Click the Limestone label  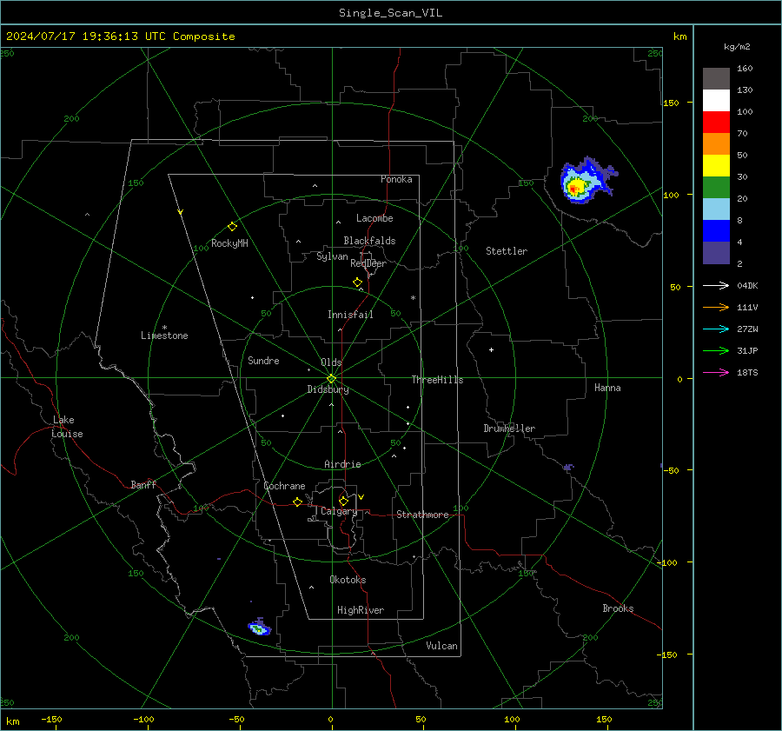coord(164,336)
